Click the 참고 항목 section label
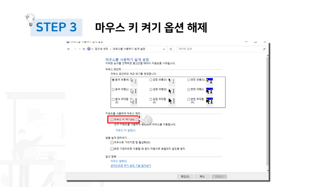This screenshot has height=187, width=334. point(111,157)
